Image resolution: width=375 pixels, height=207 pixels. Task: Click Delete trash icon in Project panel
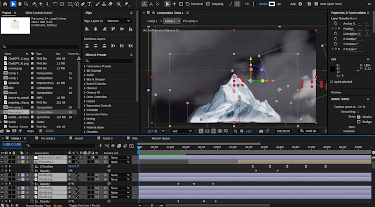coord(40,131)
